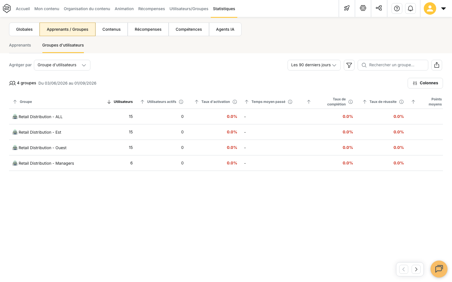The width and height of the screenshot is (452, 282).
Task: Open Retail Distribution - Ouest row
Action: [226, 147]
